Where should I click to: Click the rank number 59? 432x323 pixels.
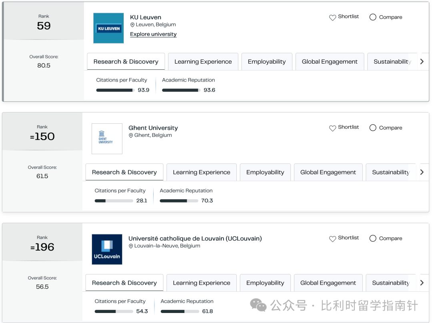click(44, 26)
